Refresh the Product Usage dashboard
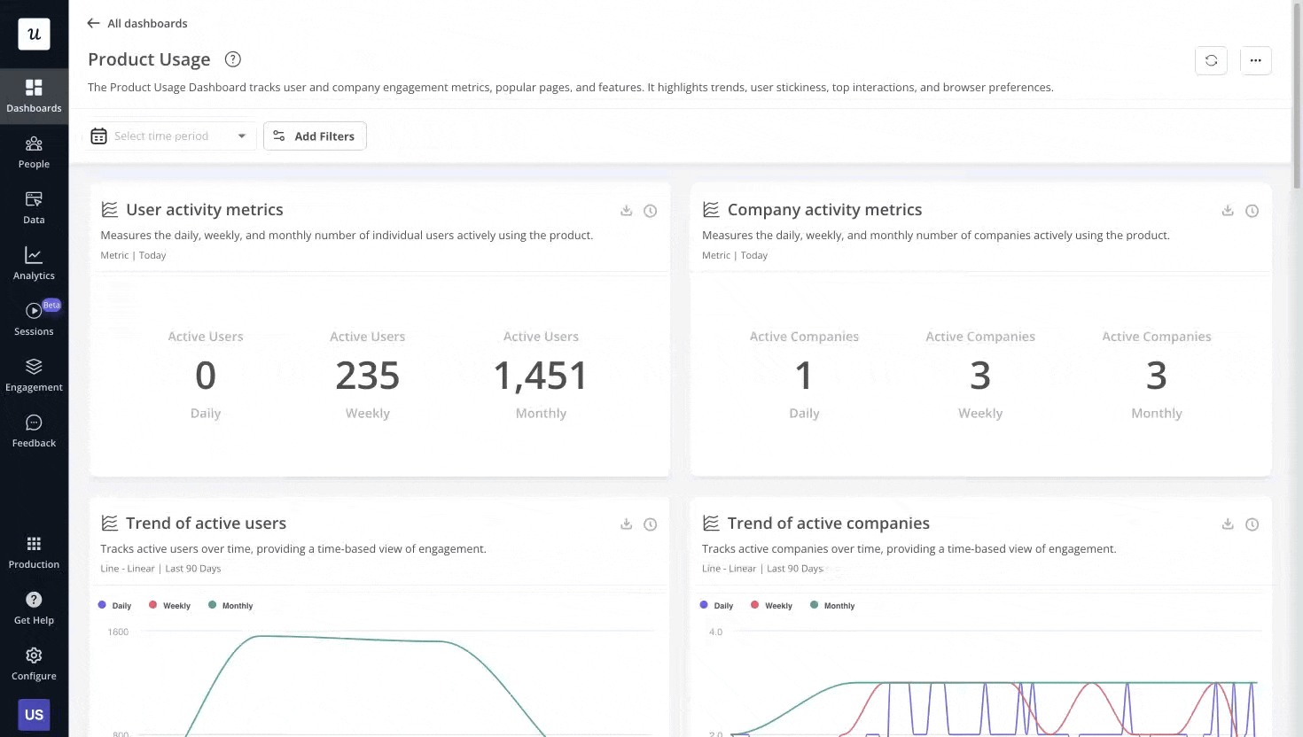Viewport: 1303px width, 737px height. click(x=1211, y=61)
